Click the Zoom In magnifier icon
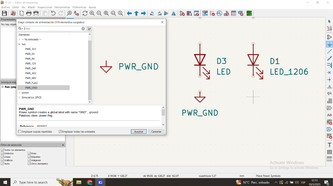Screen dimensions: 333x186 pyautogui.click(x=92, y=13)
